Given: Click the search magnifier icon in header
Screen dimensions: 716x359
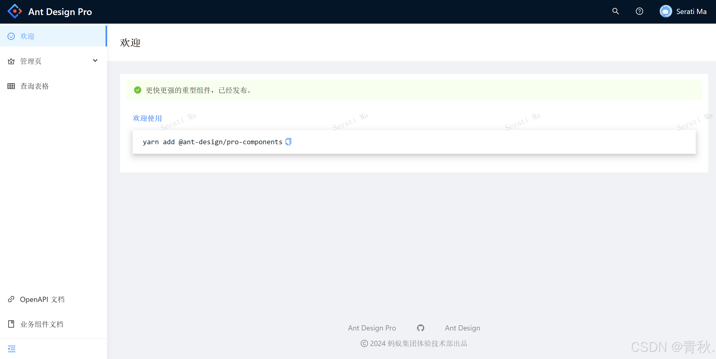Looking at the screenshot, I should pos(615,11).
